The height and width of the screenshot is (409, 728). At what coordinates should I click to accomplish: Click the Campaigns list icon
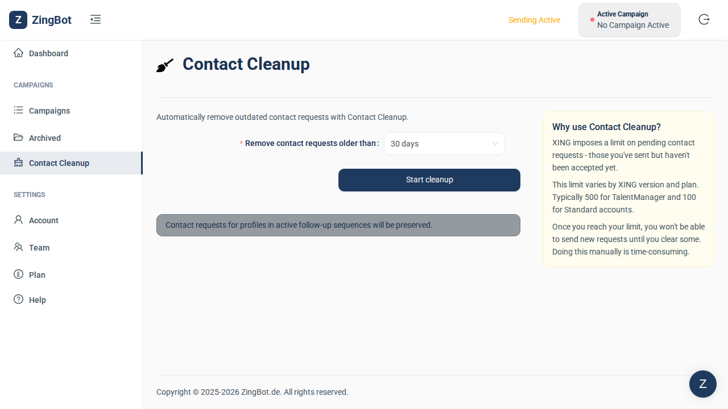point(19,110)
